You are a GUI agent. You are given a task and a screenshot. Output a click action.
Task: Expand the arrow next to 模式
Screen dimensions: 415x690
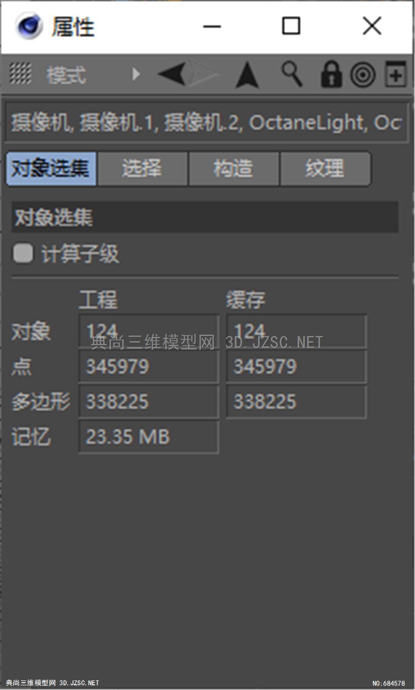136,74
